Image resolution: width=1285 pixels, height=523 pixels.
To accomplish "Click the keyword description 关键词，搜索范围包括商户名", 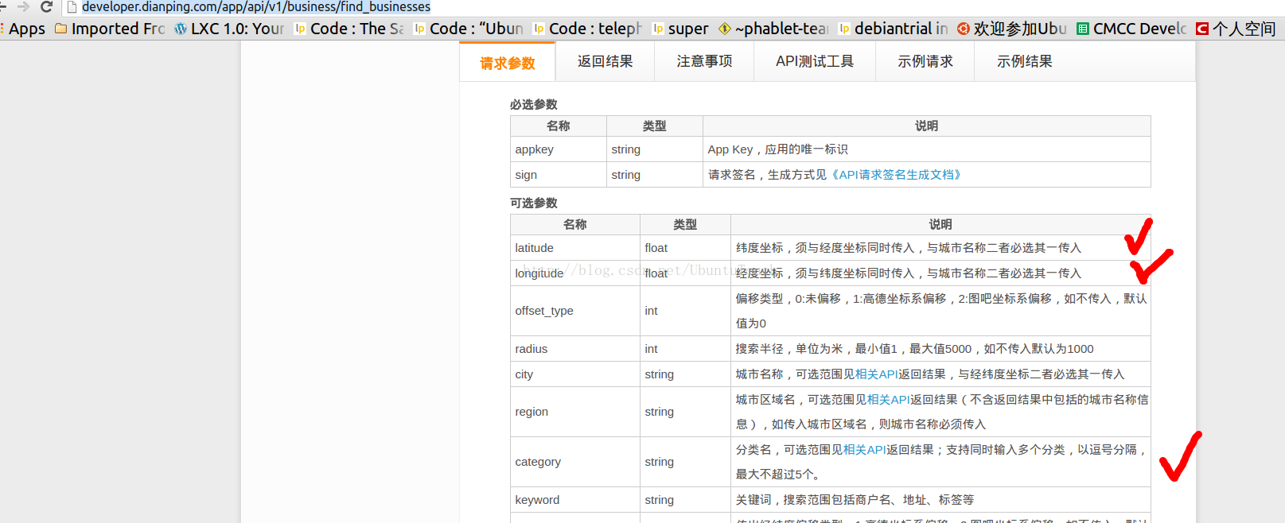I will 855,500.
